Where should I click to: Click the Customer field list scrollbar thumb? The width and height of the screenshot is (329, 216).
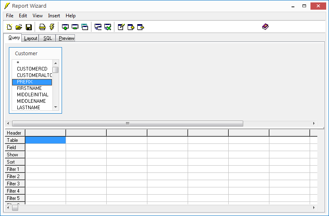[56, 70]
